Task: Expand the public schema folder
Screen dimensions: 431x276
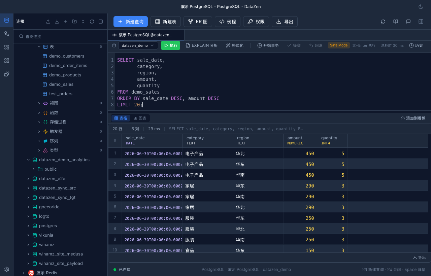Action: tap(34, 169)
